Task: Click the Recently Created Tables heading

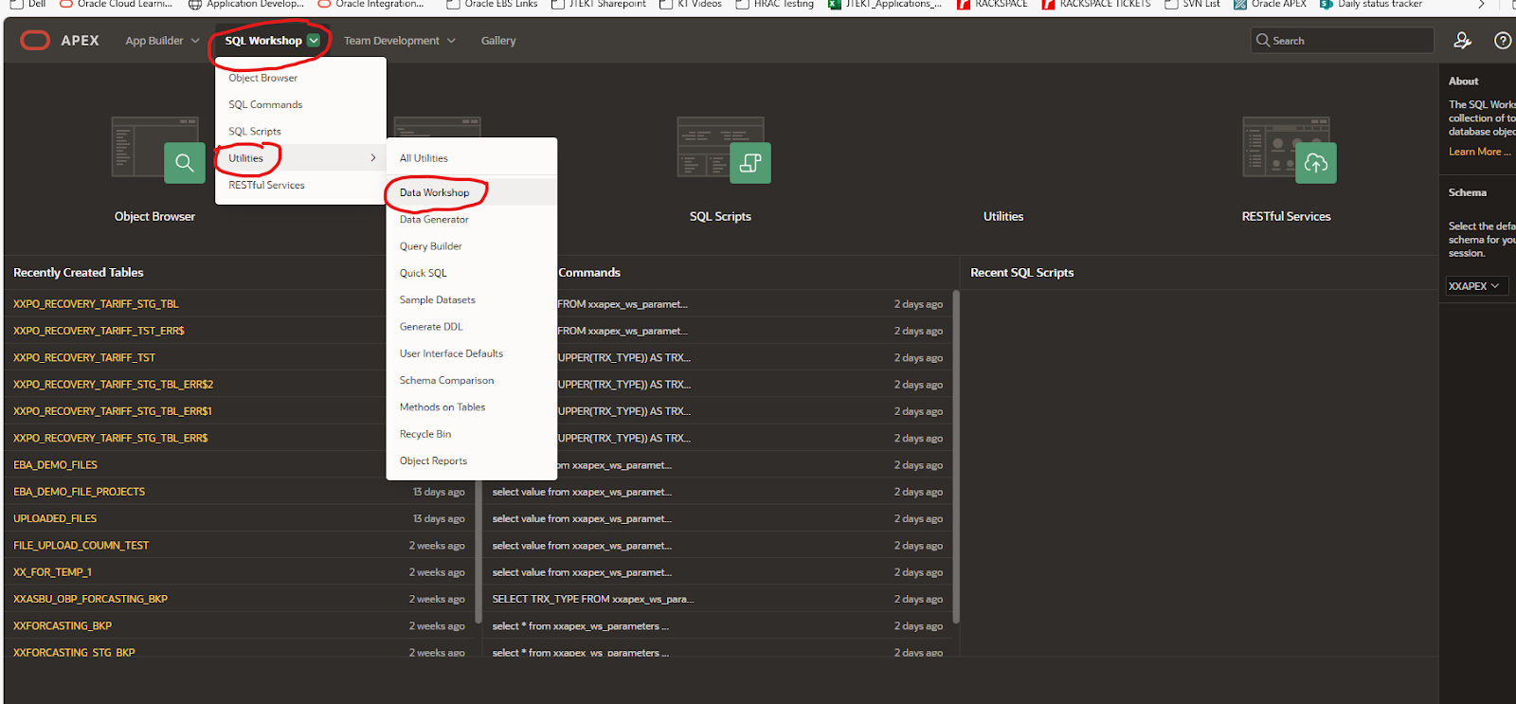Action: (79, 272)
